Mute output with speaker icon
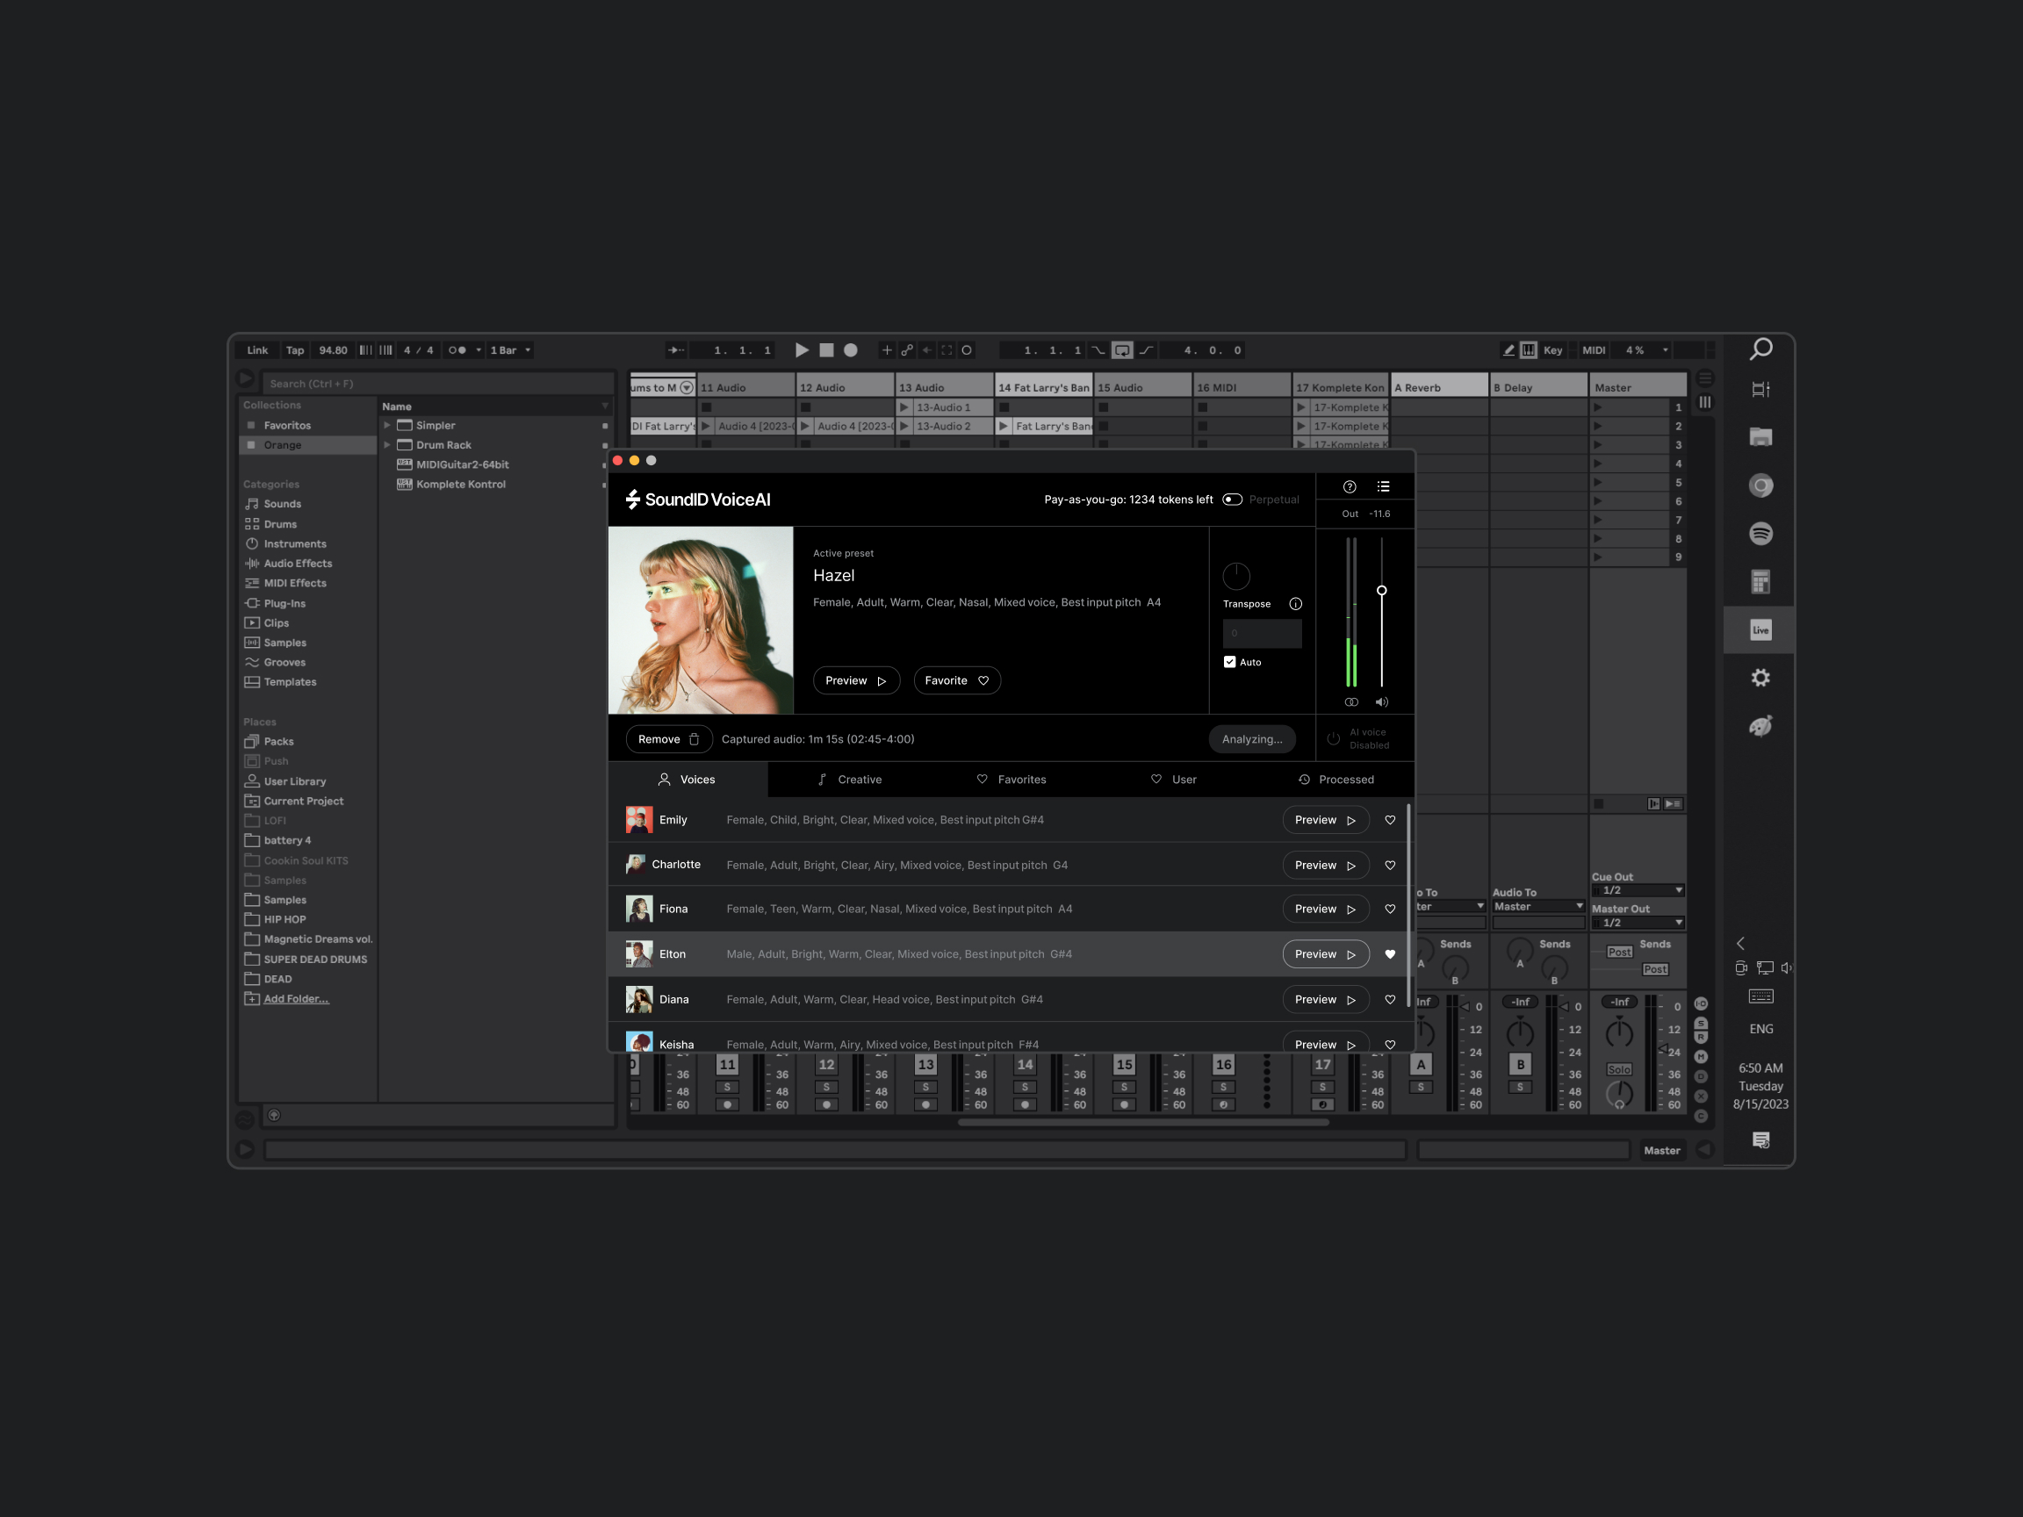This screenshot has width=2023, height=1517. pos(1382,702)
